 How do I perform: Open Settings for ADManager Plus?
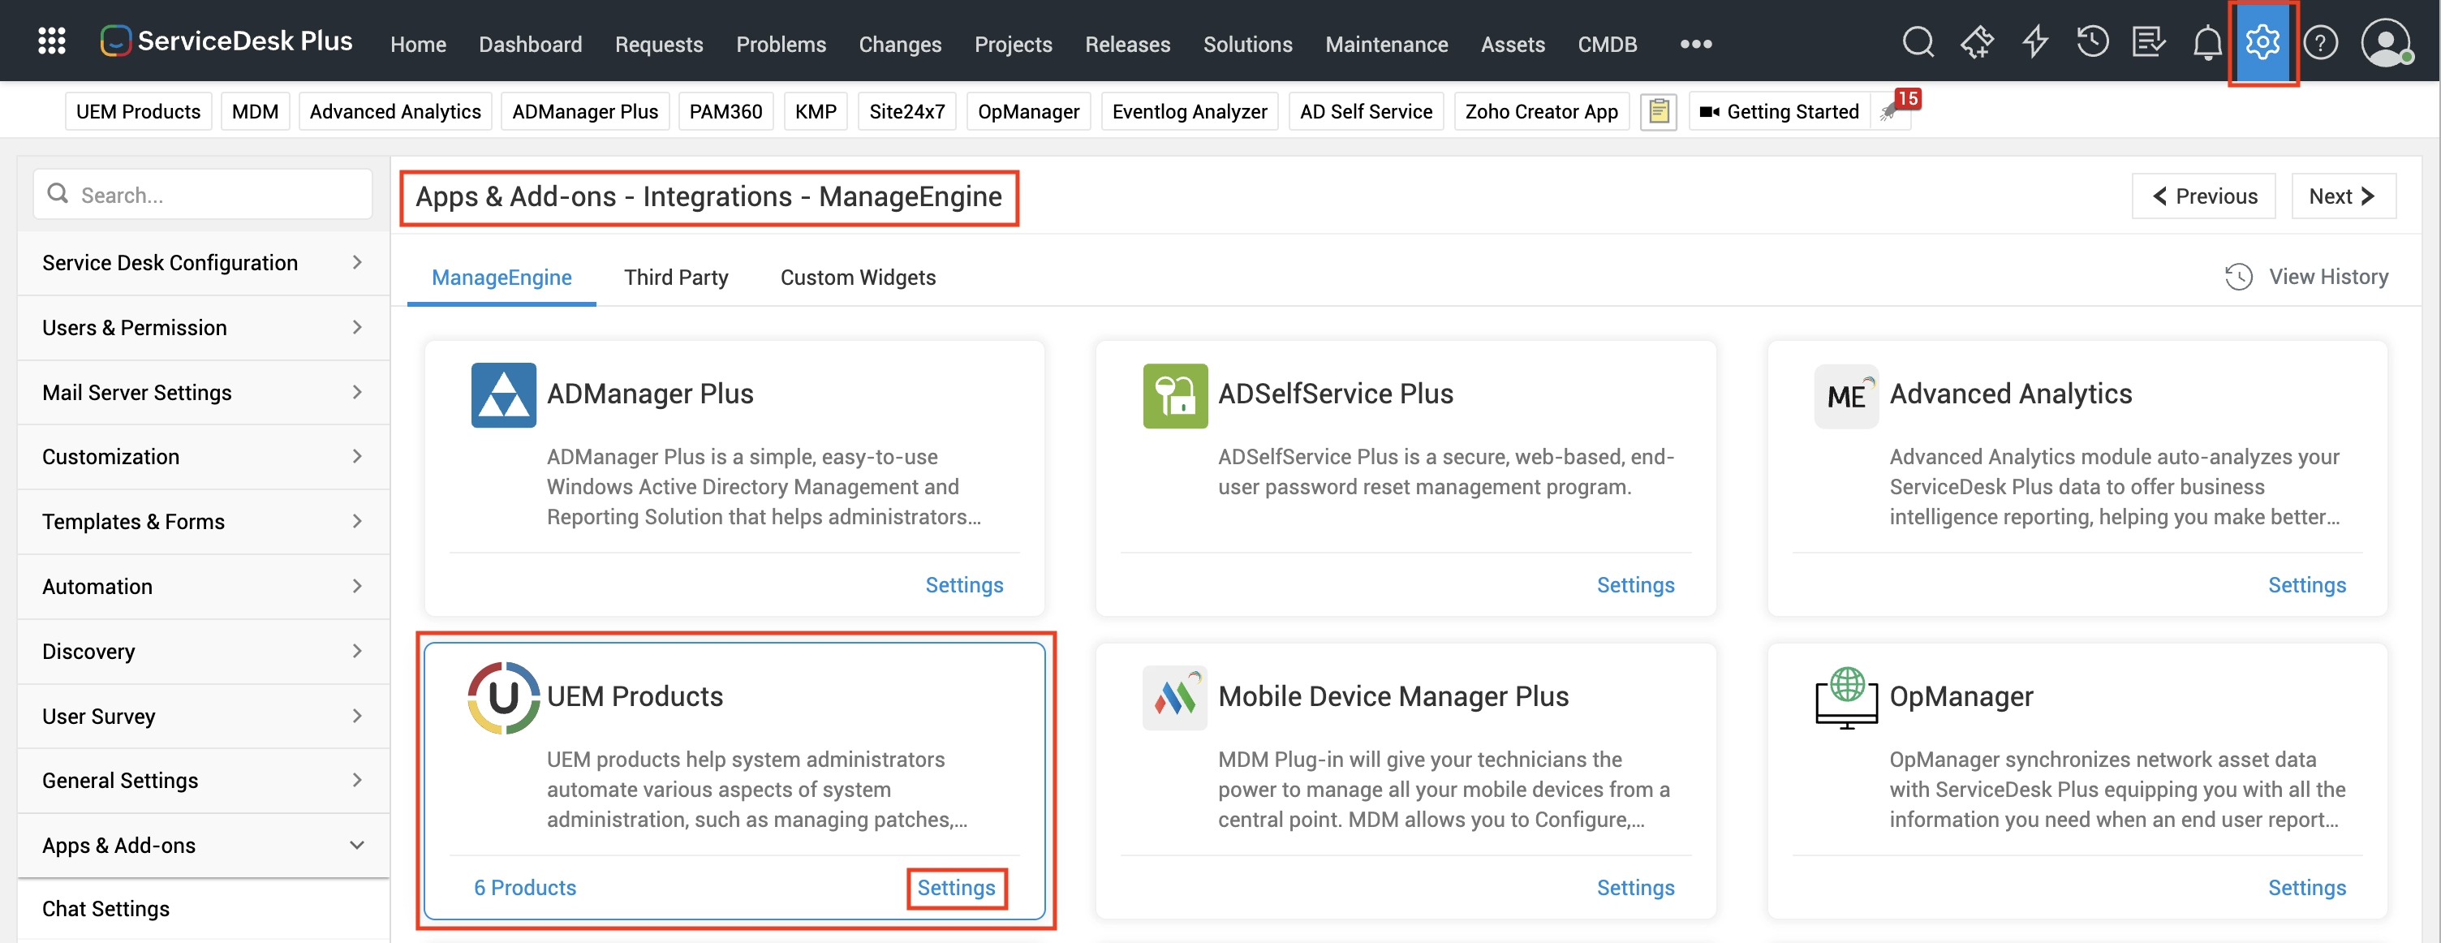click(x=964, y=585)
